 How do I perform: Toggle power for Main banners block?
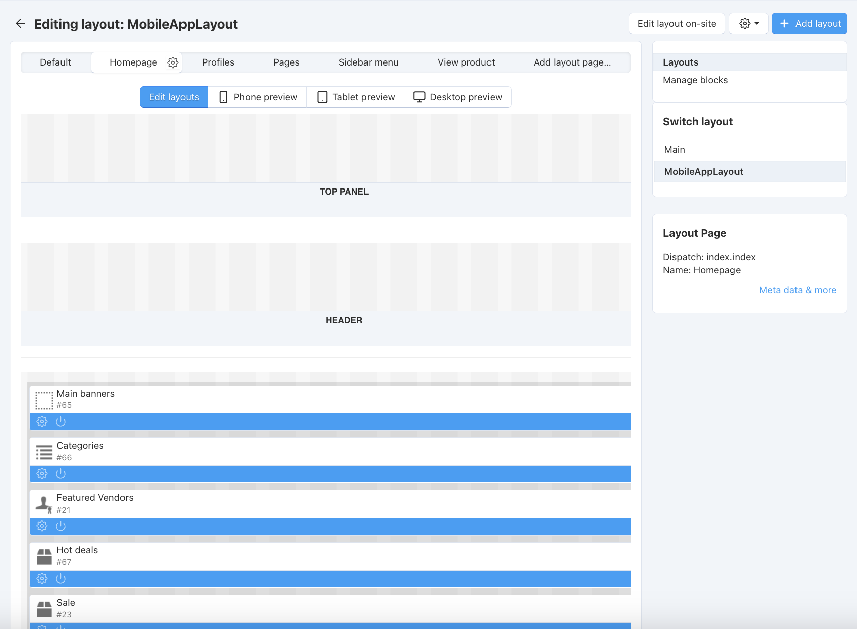[x=60, y=421]
